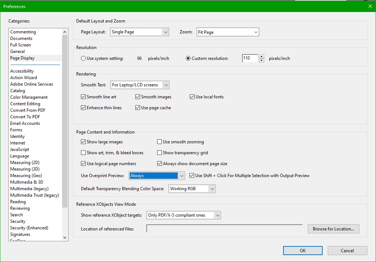This screenshot has width=376, height=262.
Task: Click the OK button
Action: pyautogui.click(x=303, y=250)
